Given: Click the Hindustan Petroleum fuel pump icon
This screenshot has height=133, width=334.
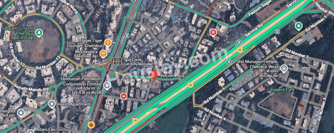Looking at the screenshot, I should tap(107, 85).
